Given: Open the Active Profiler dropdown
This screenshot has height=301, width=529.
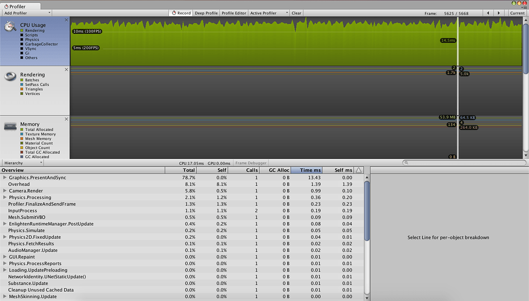Looking at the screenshot, I should (268, 13).
